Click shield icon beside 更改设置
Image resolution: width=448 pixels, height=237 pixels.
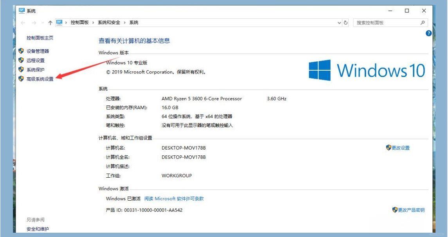click(x=389, y=148)
